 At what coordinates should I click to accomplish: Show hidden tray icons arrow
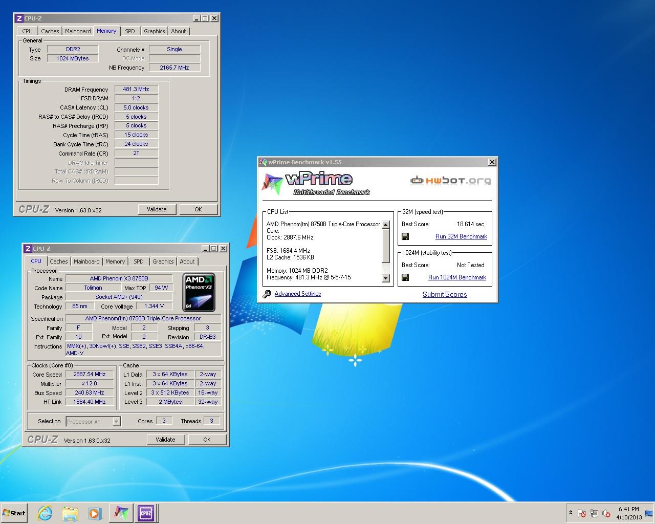[571, 513]
